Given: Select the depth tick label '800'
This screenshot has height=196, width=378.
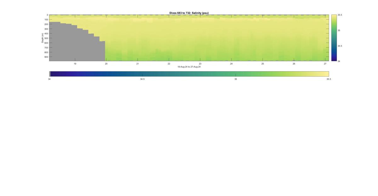Looking at the screenshot, I should coord(46,52).
